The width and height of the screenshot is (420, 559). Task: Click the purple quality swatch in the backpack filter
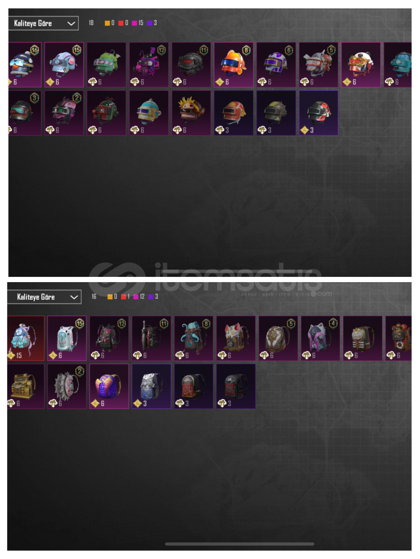[x=151, y=297]
